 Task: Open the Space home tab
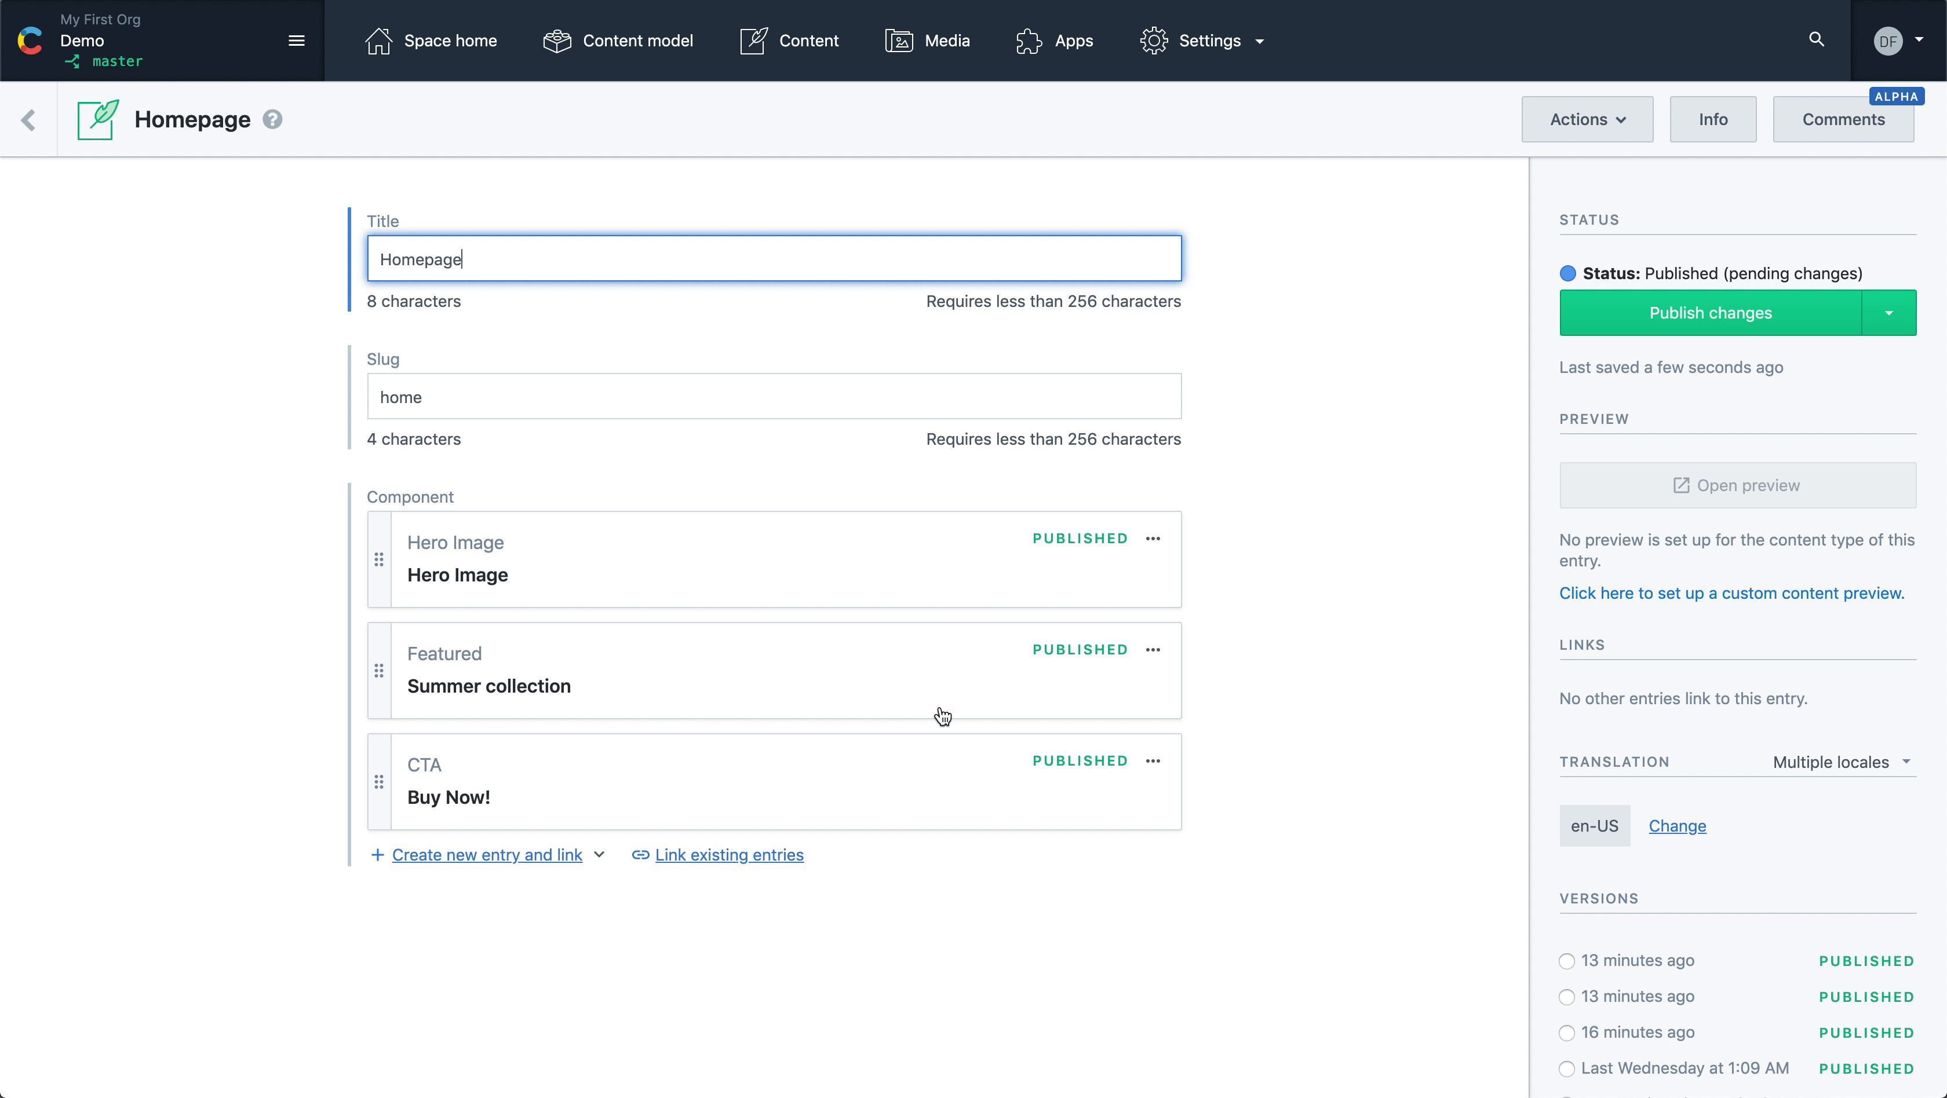431,40
